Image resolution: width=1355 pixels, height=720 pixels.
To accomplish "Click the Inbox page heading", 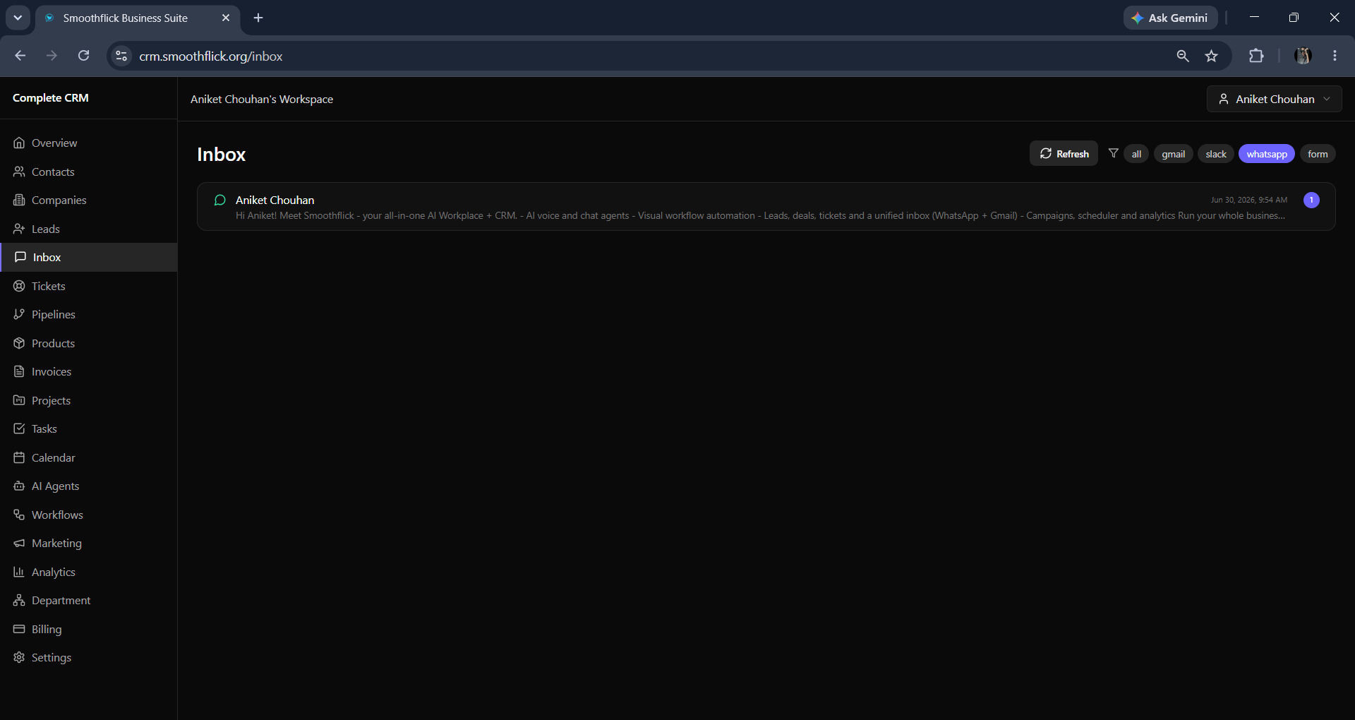I will 221,155.
